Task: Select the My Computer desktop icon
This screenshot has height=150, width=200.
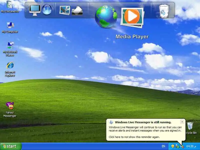Action: coord(10,27)
